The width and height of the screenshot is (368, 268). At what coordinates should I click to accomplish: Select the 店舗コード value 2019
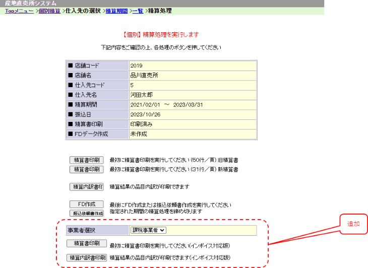pyautogui.click(x=137, y=65)
